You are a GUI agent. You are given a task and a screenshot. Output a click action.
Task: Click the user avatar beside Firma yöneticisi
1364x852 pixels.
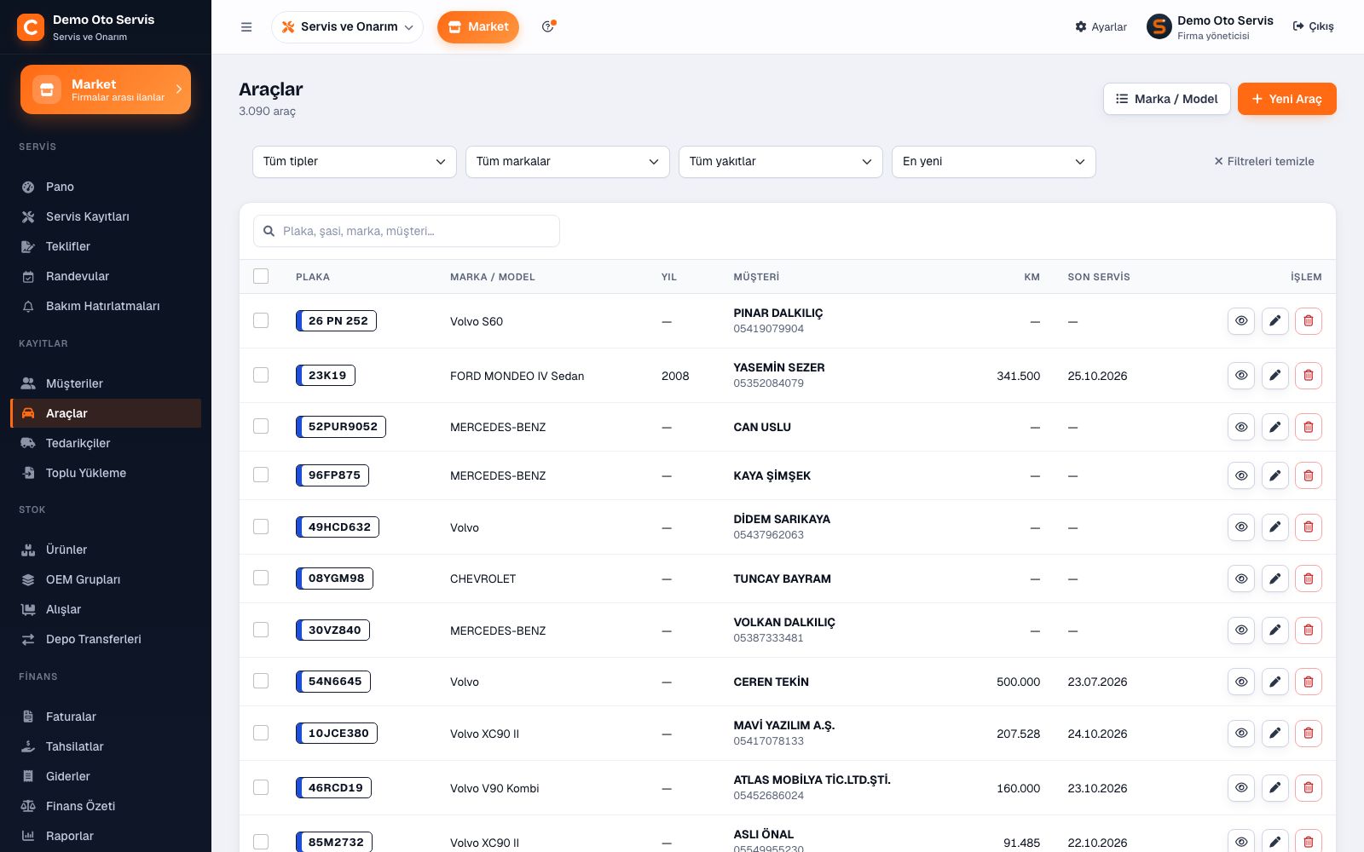1159,27
